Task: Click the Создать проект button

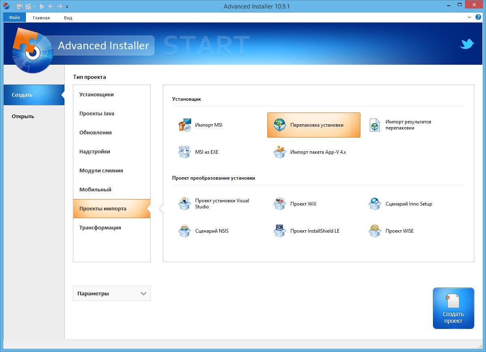Action: [x=453, y=308]
